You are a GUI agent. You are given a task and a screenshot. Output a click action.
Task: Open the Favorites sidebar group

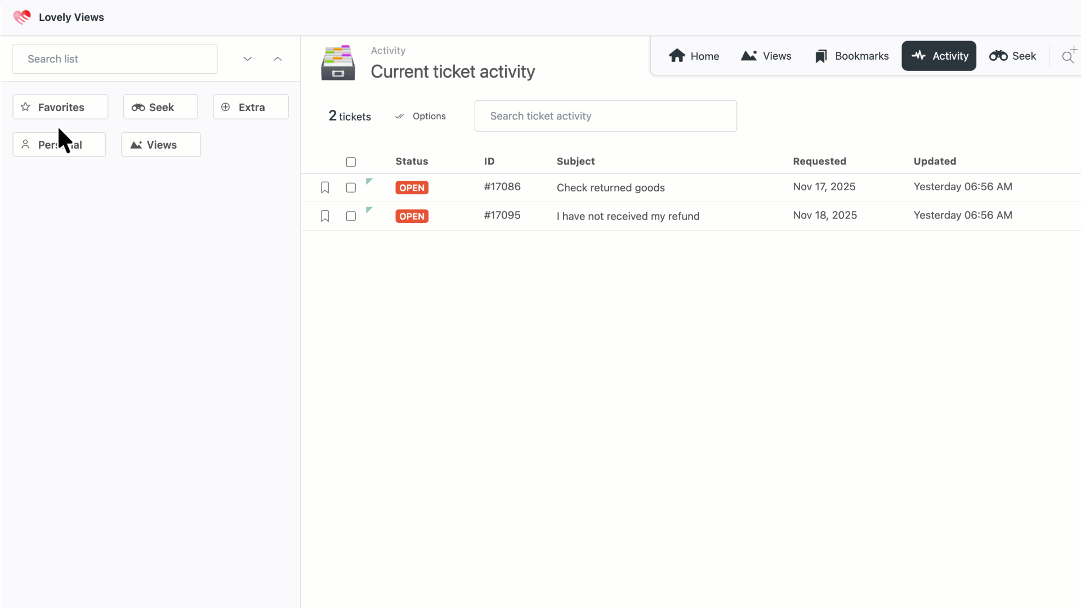[60, 107]
